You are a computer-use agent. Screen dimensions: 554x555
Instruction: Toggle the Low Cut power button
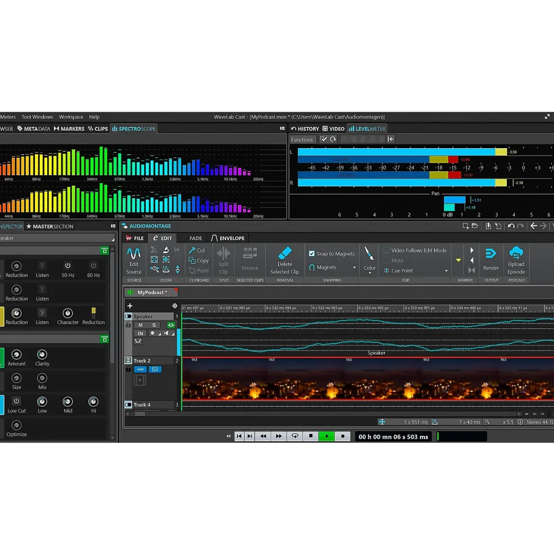click(16, 401)
